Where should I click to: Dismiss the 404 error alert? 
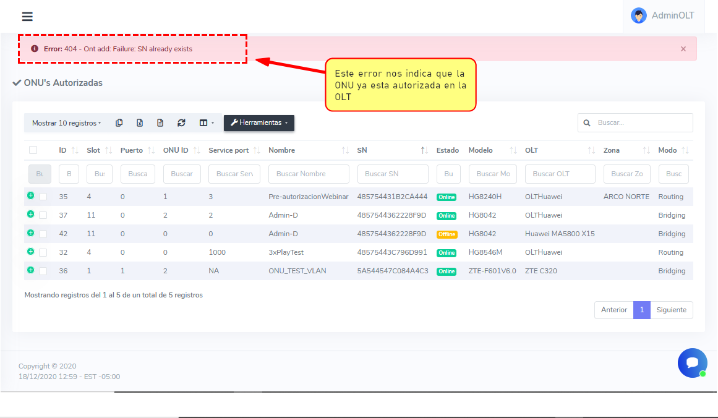[x=683, y=49]
